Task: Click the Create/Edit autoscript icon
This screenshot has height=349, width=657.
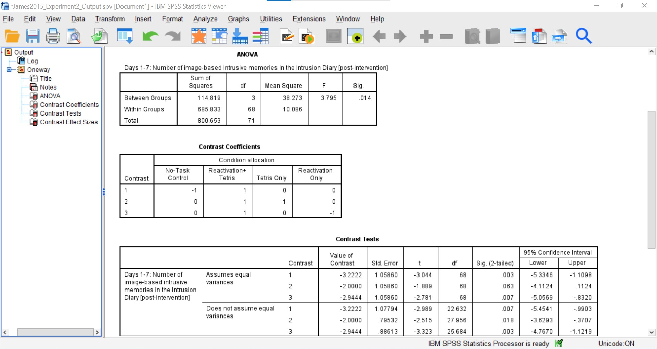Action: [287, 36]
